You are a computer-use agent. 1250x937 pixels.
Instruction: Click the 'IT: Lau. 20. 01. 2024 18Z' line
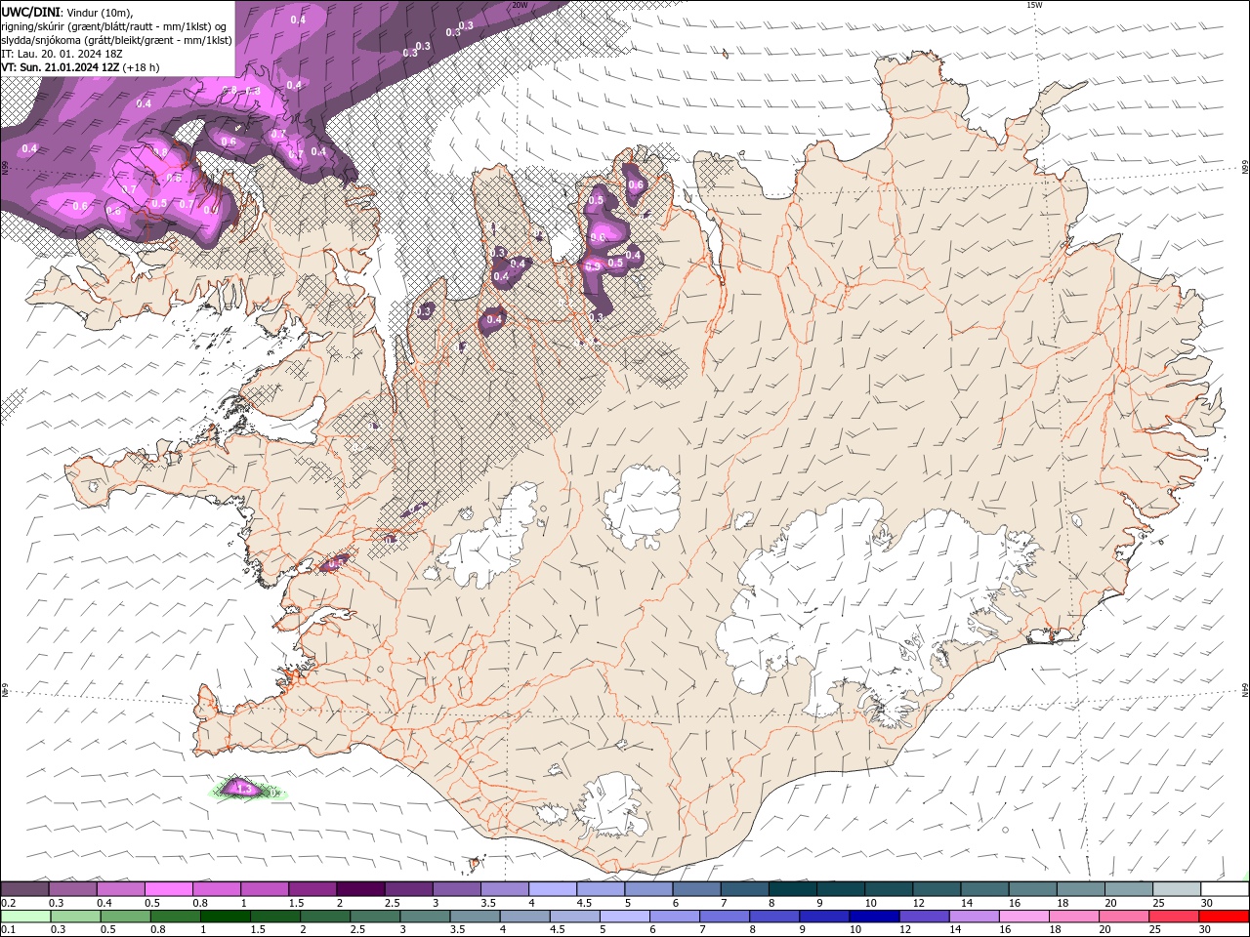pos(62,55)
